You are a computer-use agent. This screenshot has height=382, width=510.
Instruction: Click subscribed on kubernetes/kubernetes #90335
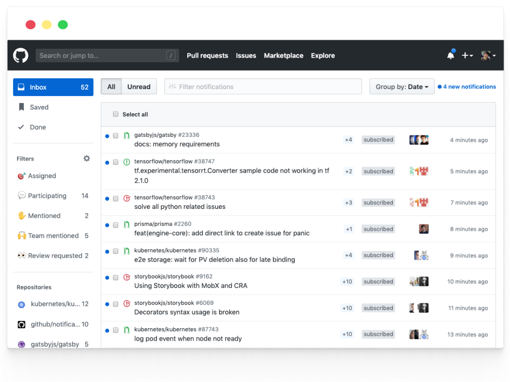(378, 255)
